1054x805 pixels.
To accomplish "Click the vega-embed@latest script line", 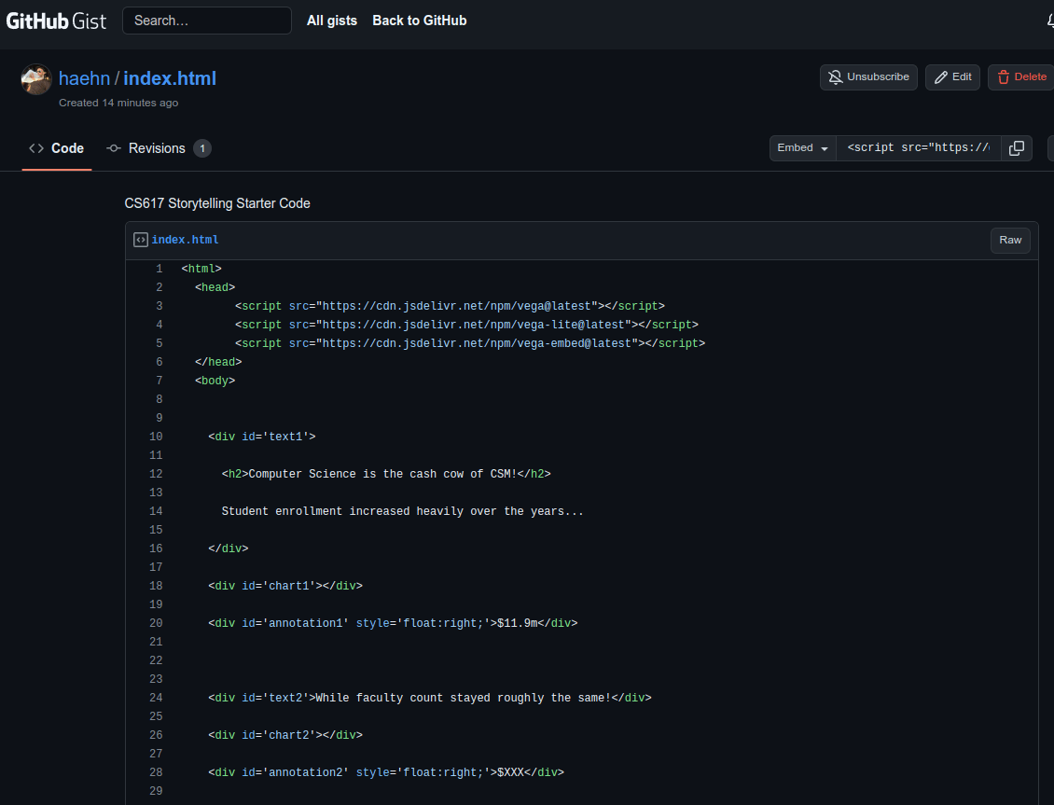I will pos(470,343).
